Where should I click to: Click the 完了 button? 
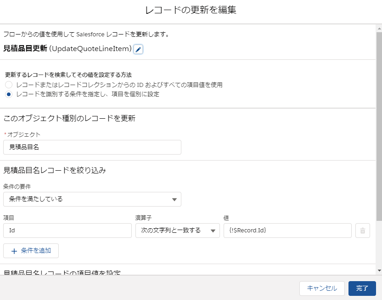[x=362, y=288]
